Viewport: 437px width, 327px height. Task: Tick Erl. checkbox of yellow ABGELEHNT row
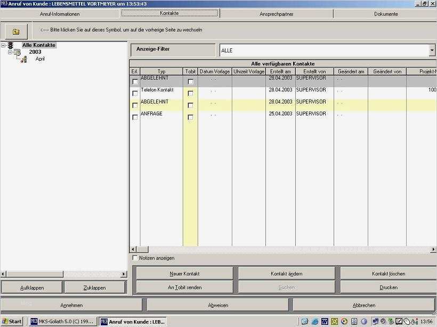(x=135, y=105)
